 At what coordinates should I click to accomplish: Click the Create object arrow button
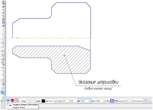point(8,100)
